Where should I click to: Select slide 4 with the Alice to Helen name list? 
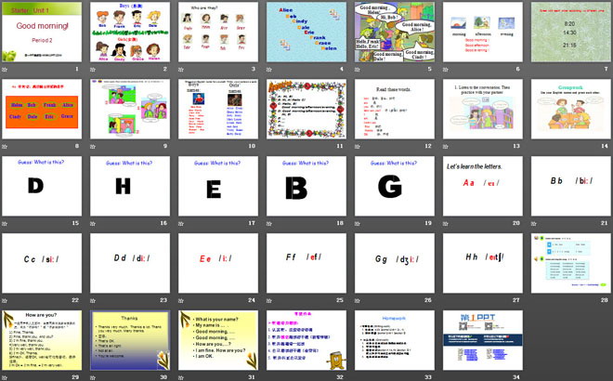(x=306, y=33)
